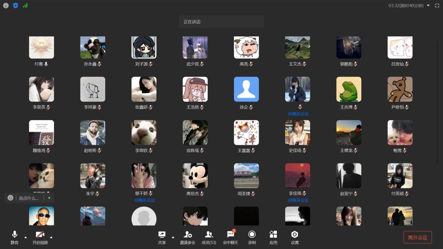Open 邀请参会 to invite participants
The image size is (443, 249).
click(187, 237)
